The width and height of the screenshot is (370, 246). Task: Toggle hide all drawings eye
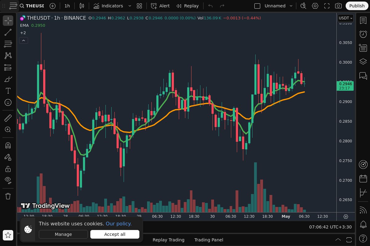(x=8, y=181)
